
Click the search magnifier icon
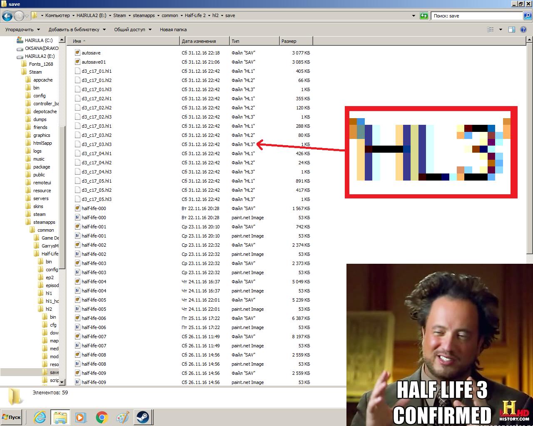(x=527, y=16)
